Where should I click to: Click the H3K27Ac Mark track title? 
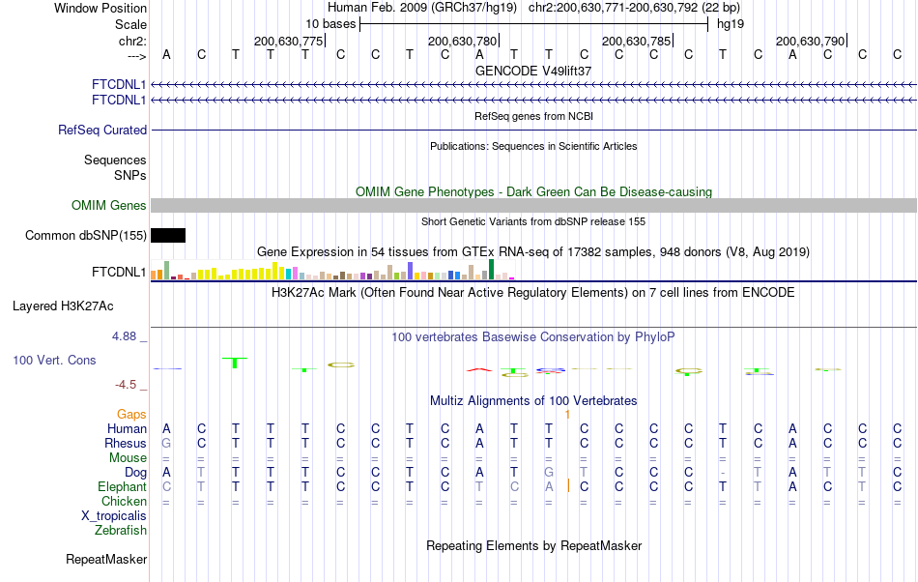click(x=533, y=293)
